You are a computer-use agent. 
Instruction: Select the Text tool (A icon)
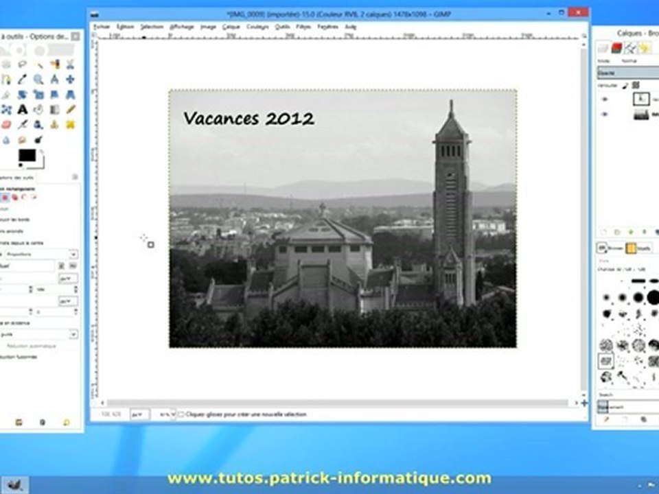(22, 110)
